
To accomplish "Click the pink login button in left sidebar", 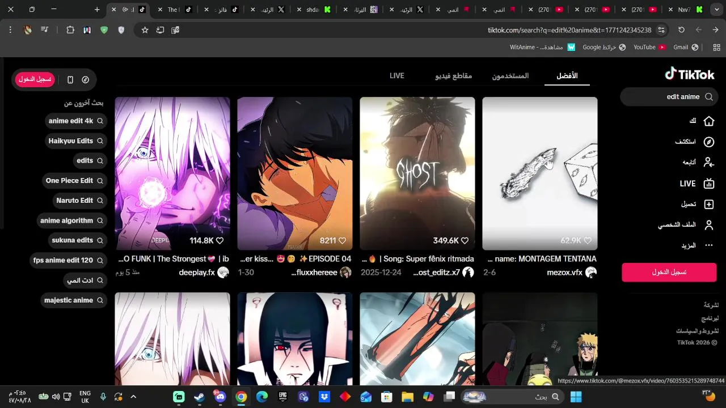I will 35,79.
